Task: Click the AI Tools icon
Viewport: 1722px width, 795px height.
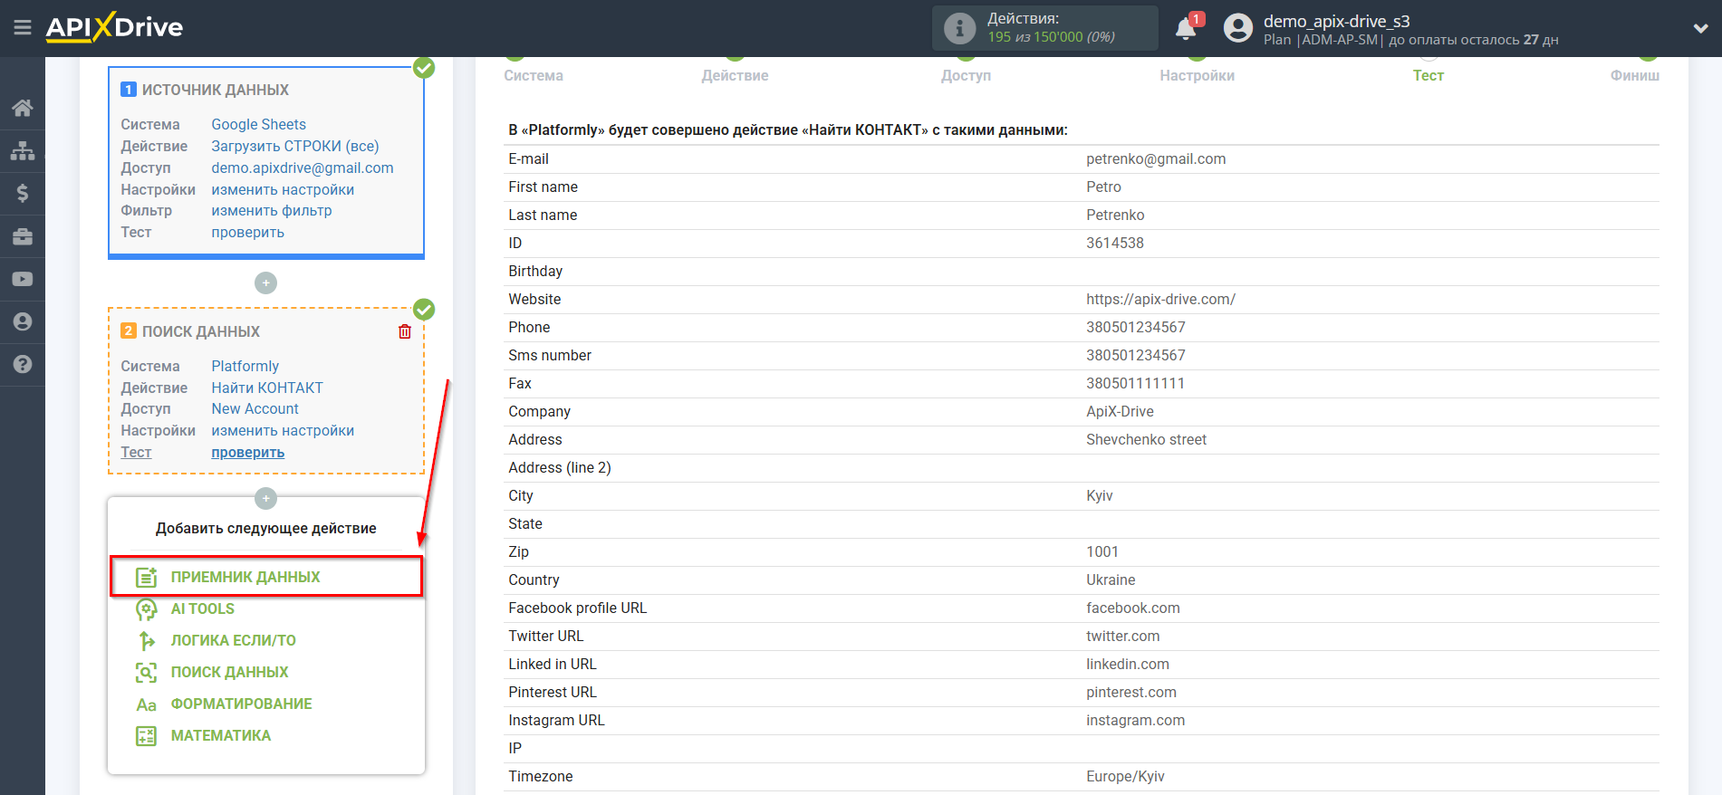Action: [146, 608]
